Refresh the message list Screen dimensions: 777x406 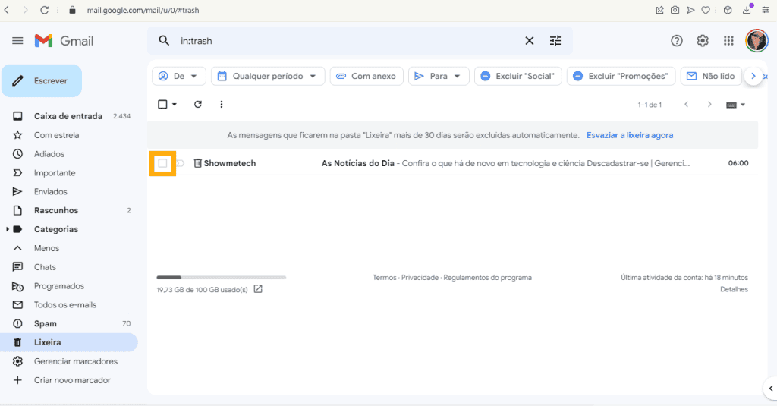pyautogui.click(x=198, y=104)
